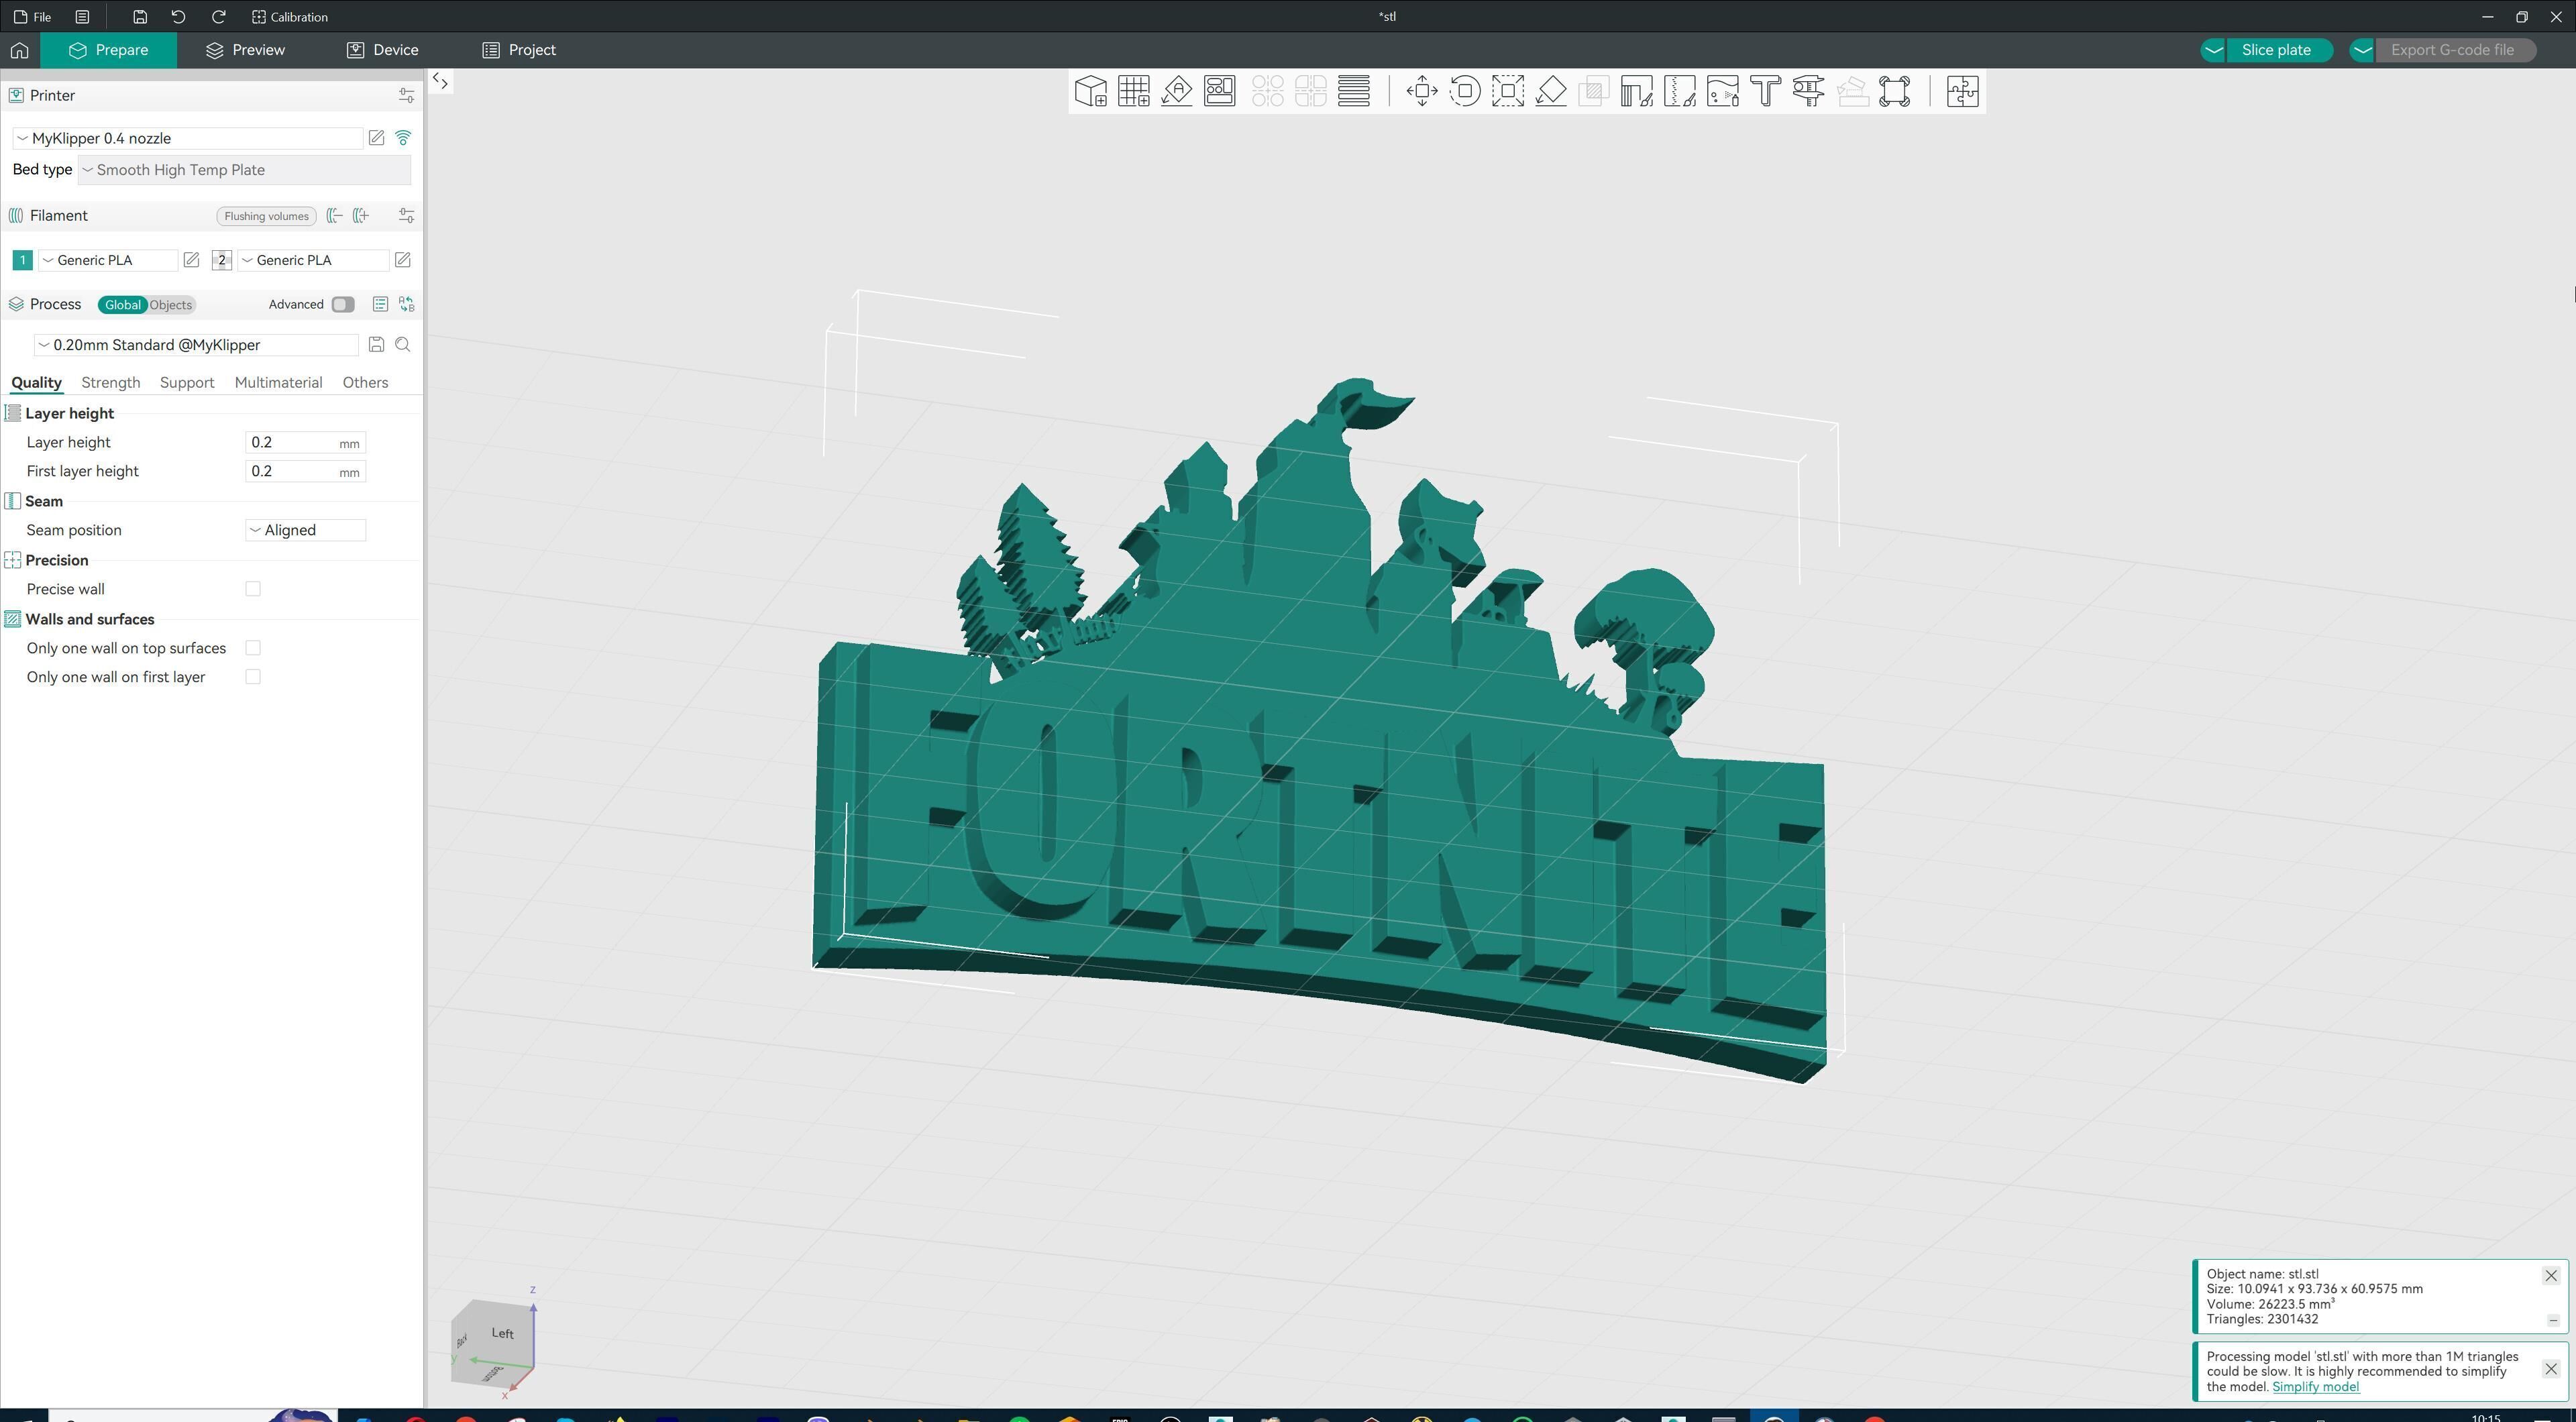Click the Auto orient toolbar icon

click(x=1176, y=91)
